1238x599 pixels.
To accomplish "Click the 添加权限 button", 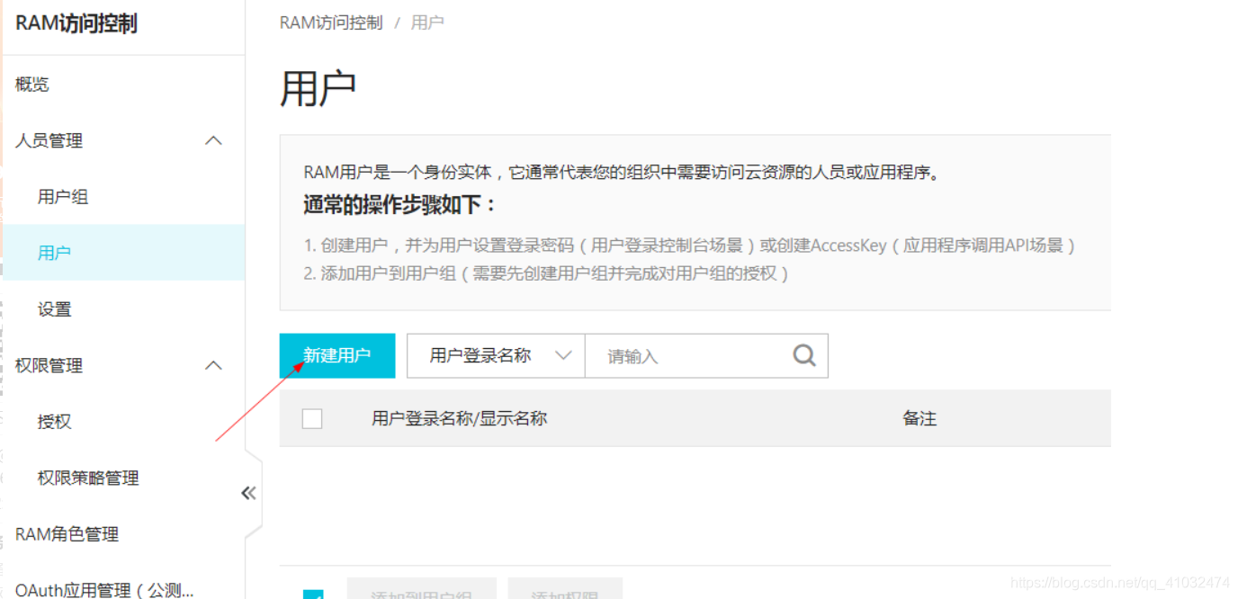I will pyautogui.click(x=565, y=594).
